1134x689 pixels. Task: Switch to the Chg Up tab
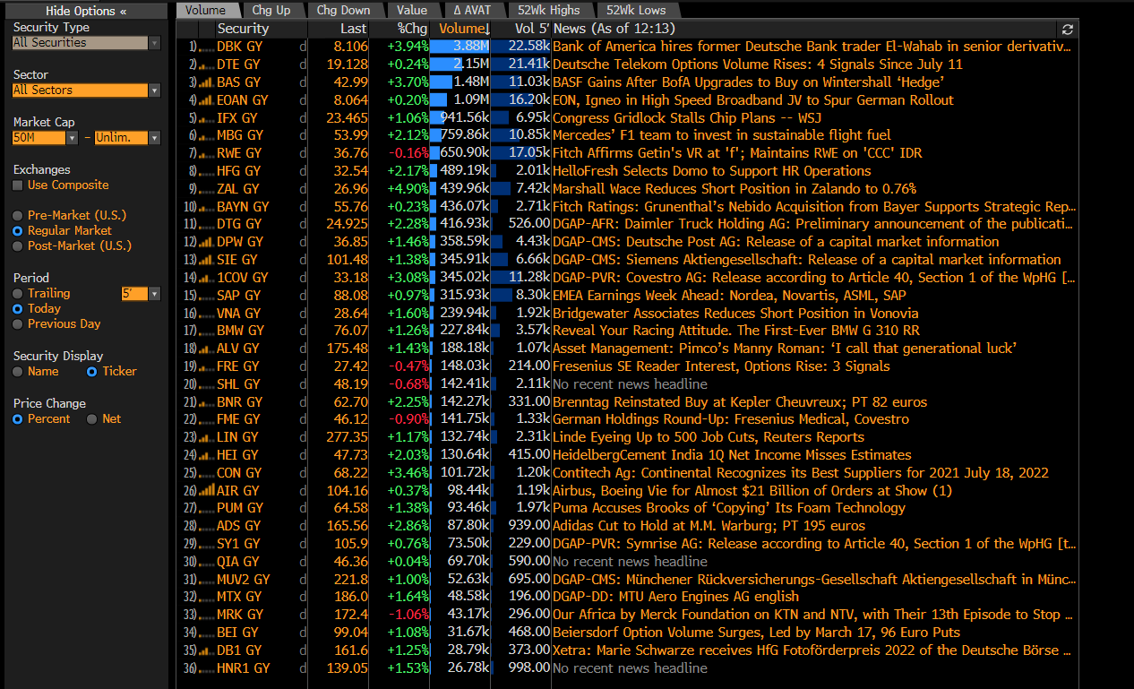[x=271, y=11]
